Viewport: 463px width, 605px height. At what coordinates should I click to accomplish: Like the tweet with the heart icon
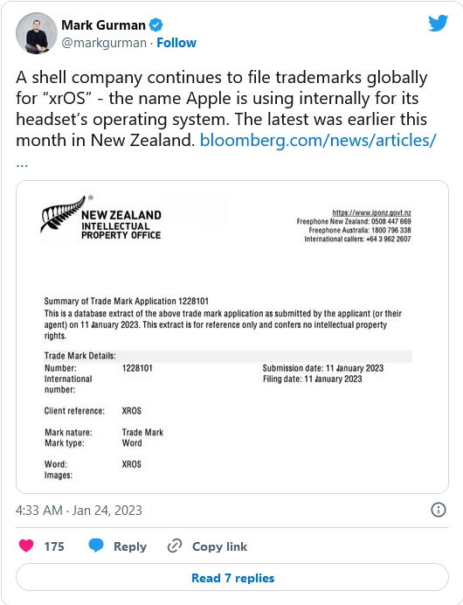pyautogui.click(x=26, y=546)
